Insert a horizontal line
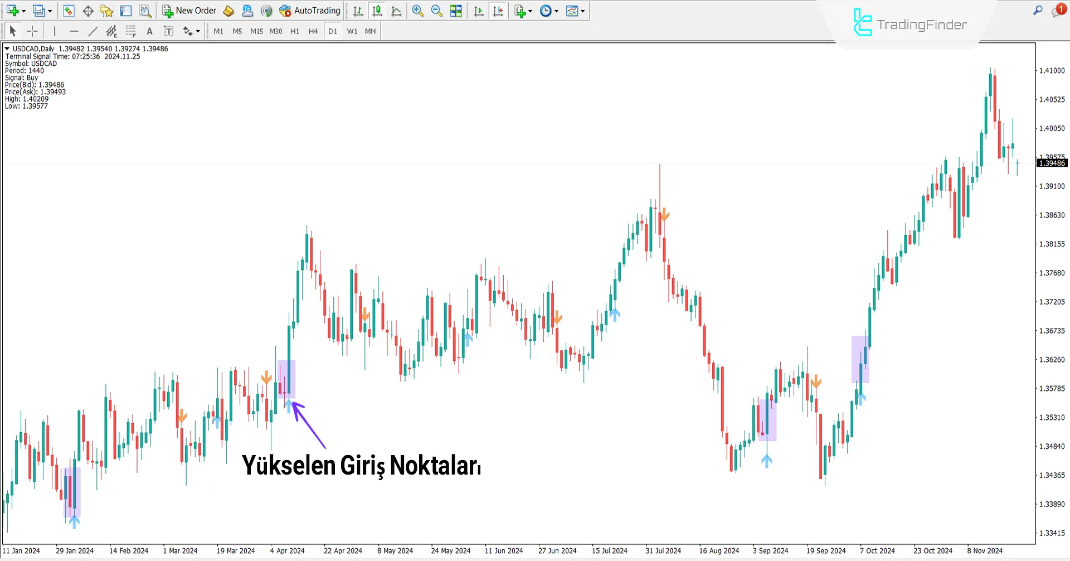The width and height of the screenshot is (1070, 561). pyautogui.click(x=74, y=31)
